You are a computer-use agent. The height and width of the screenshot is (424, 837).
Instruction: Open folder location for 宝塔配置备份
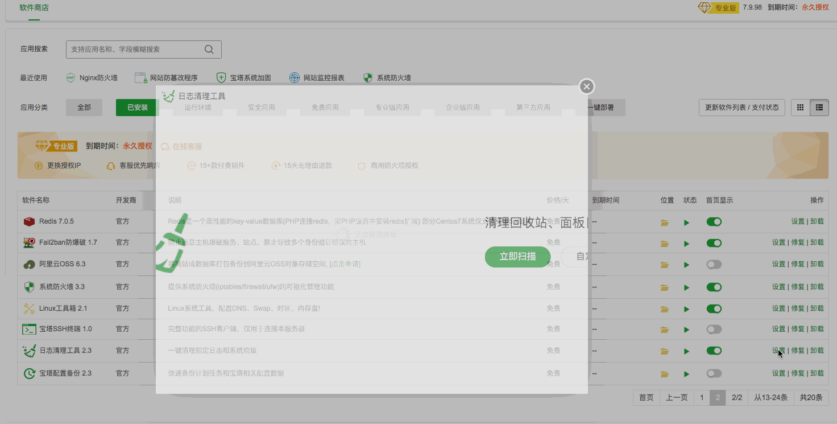664,374
